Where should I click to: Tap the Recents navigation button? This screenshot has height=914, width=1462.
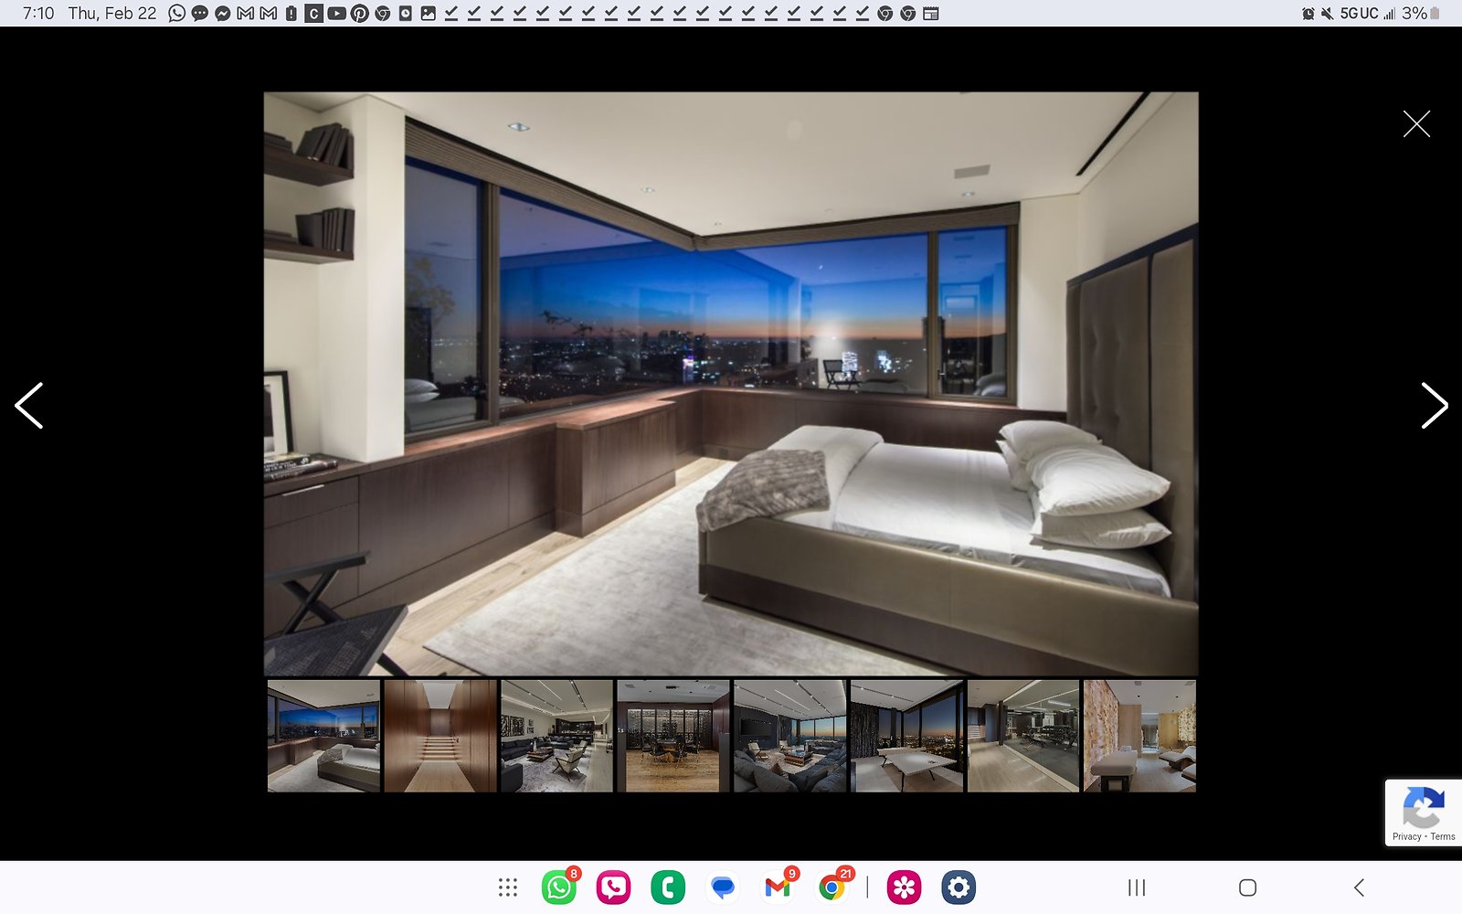1137,887
